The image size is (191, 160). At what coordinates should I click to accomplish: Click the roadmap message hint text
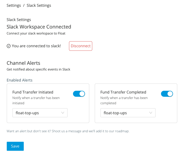[x=68, y=131]
